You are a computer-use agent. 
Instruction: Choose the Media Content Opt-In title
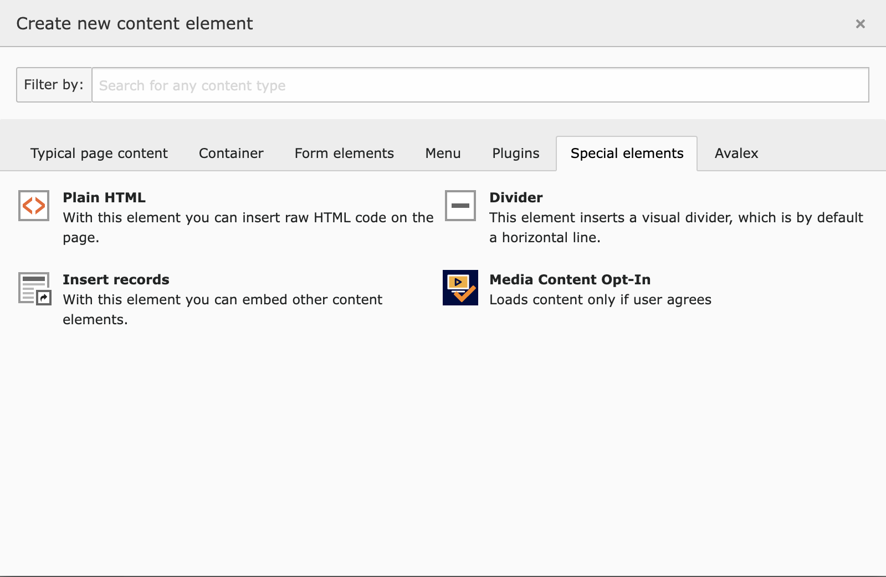(x=570, y=280)
